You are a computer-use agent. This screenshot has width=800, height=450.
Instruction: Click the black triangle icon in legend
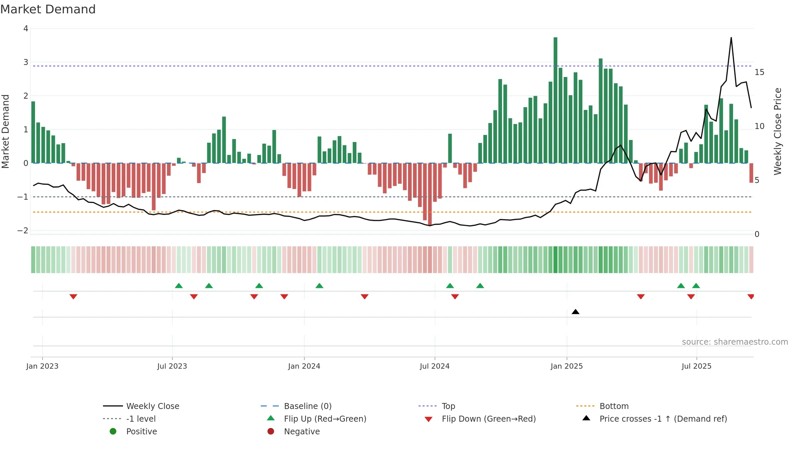coord(586,418)
